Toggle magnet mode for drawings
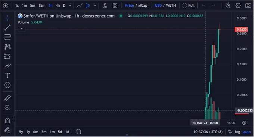 pyautogui.click(x=7, y=121)
